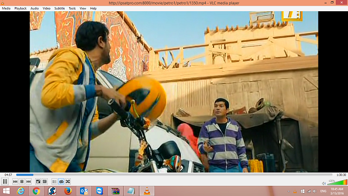Click total duration 1:30:30 label
The height and width of the screenshot is (196, 348).
[341, 175]
